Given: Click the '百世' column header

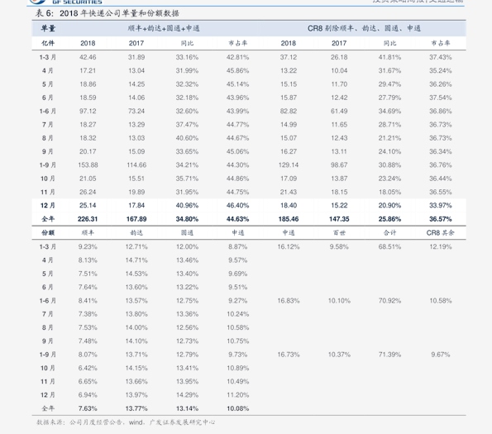Looking at the screenshot, I should [339, 232].
